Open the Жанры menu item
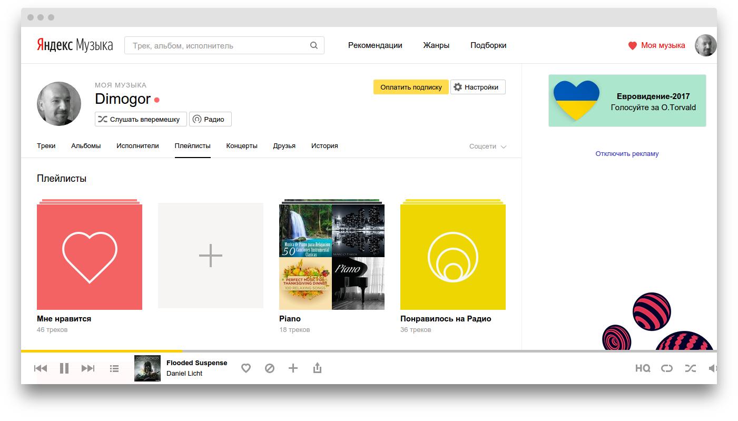 click(x=436, y=45)
